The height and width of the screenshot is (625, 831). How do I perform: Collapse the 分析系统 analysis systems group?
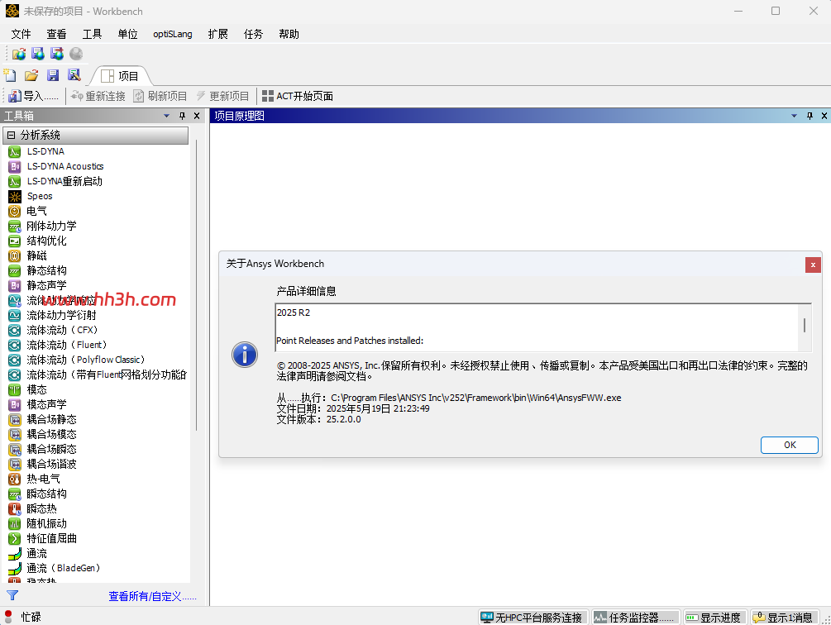[x=11, y=135]
